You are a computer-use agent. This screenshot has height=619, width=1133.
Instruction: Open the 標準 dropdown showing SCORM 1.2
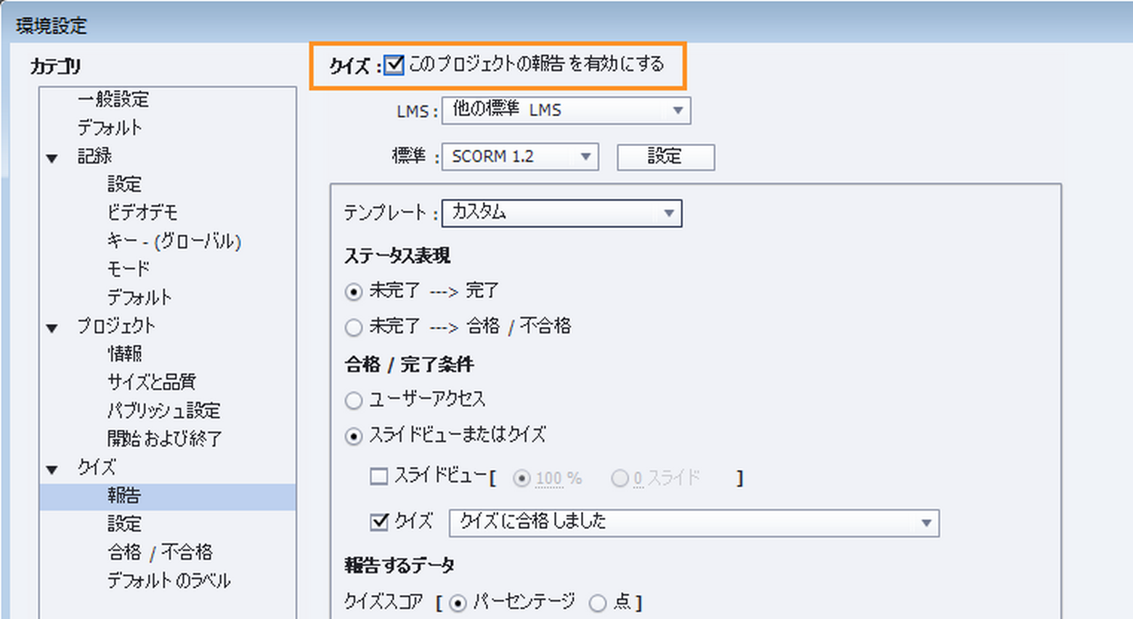tap(585, 157)
